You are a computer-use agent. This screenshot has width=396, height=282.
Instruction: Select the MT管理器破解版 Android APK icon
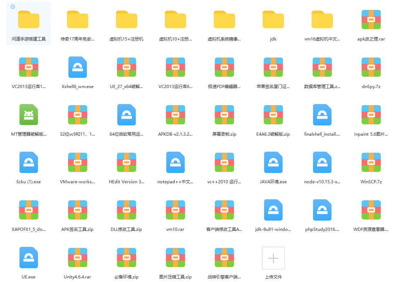(28, 115)
